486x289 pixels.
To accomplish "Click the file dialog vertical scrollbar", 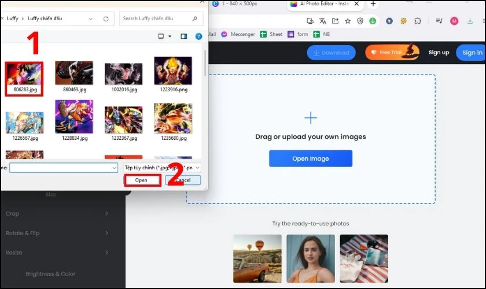I will tap(205, 63).
